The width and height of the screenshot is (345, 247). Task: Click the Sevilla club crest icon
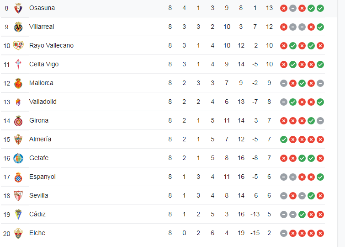18,196
